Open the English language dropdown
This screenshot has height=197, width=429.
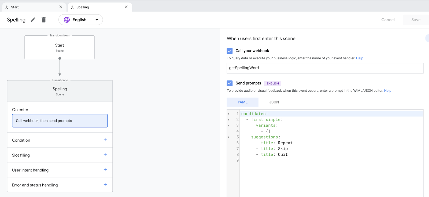point(97,20)
